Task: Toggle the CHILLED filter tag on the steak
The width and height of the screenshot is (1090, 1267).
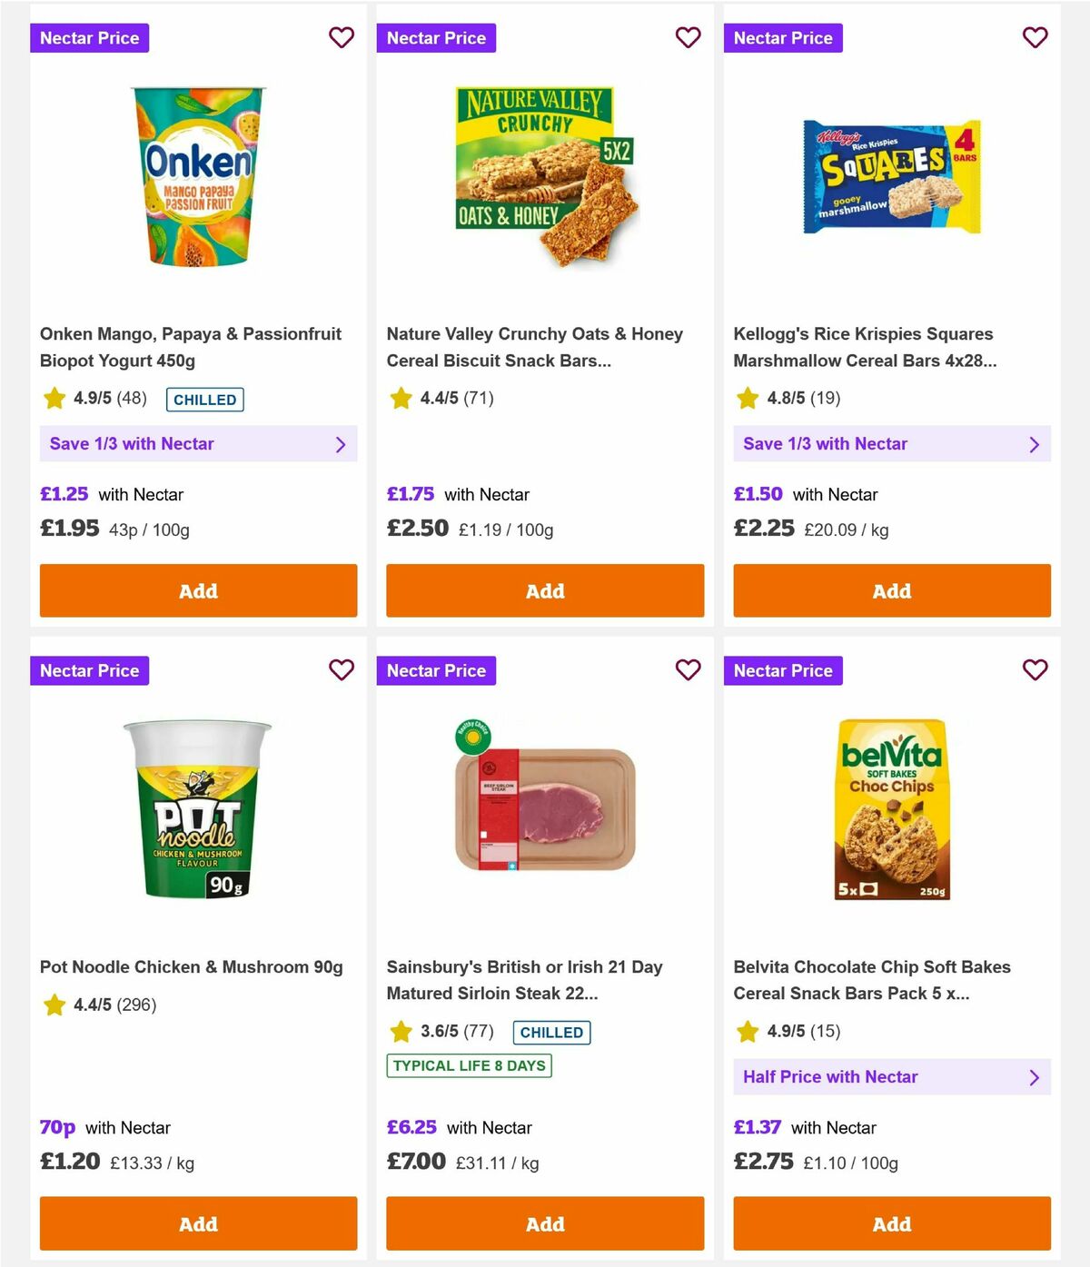Action: tap(550, 1032)
